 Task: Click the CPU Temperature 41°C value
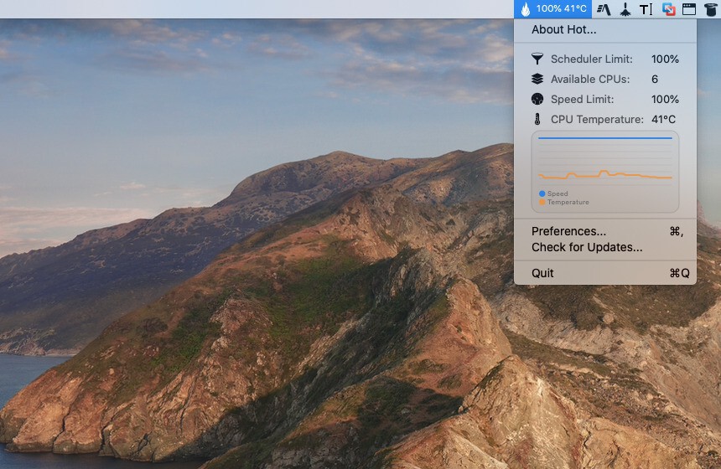pyautogui.click(x=663, y=119)
